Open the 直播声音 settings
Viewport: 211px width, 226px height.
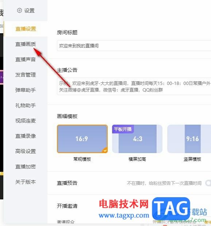pyautogui.click(x=26, y=59)
